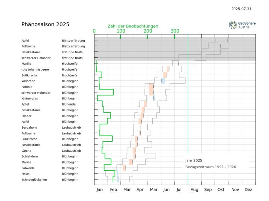Click the Aug month label

click(x=194, y=190)
